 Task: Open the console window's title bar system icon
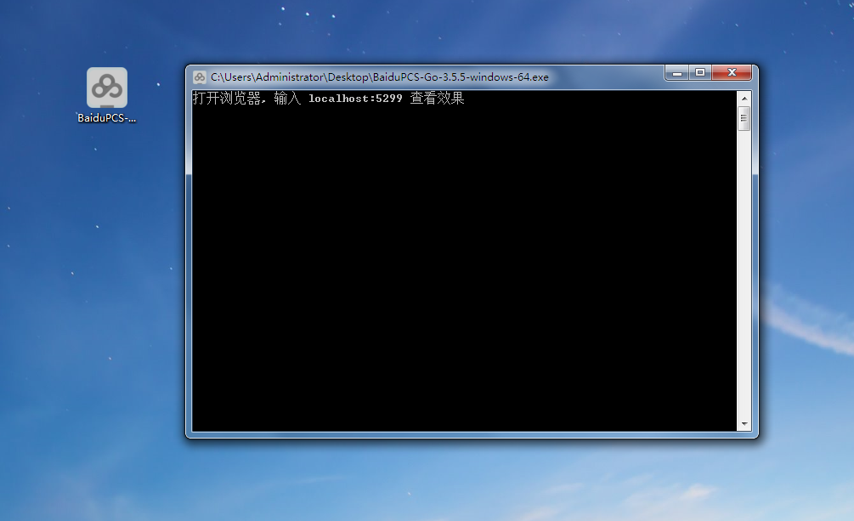click(x=200, y=76)
